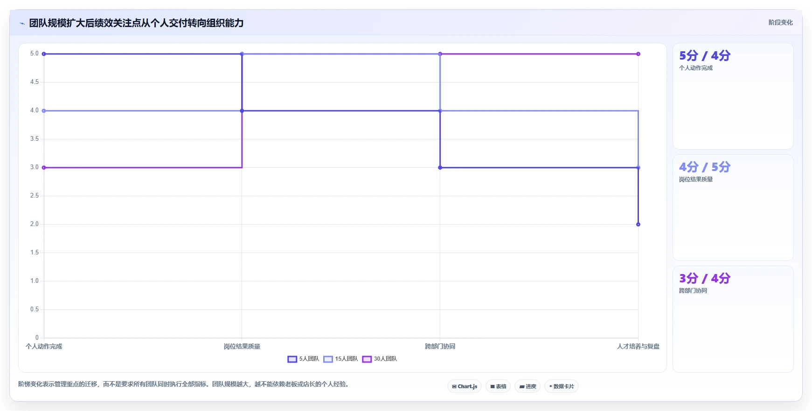Open the 5分 / 4分 个人动作完成 card
This screenshot has width=812, height=411.
coord(733,96)
